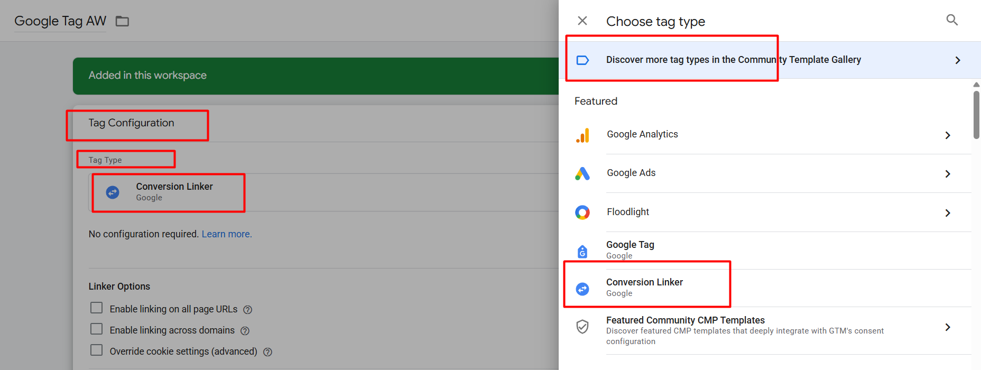The width and height of the screenshot is (981, 370).
Task: Expand Google Analytics tag types chevron
Action: [x=948, y=135]
